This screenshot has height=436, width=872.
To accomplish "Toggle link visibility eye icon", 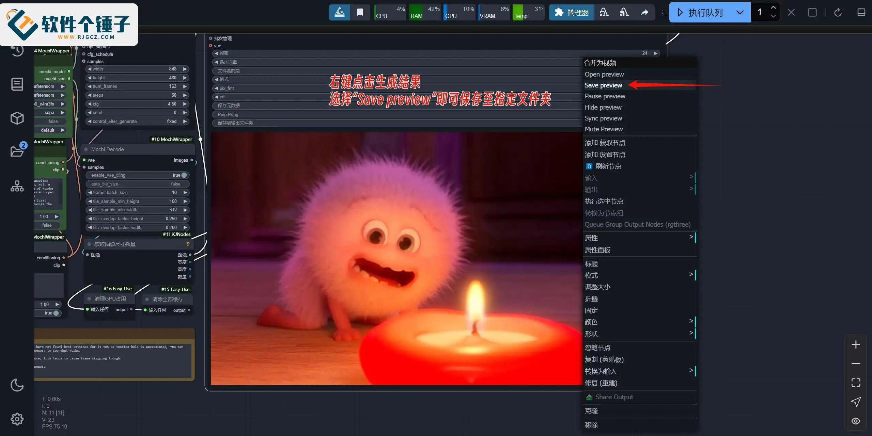I will (x=856, y=421).
